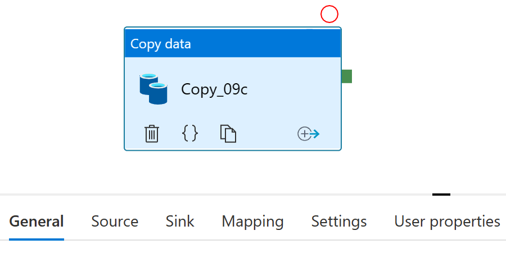Click the green success connector handle
The height and width of the screenshot is (253, 506).
click(x=346, y=76)
